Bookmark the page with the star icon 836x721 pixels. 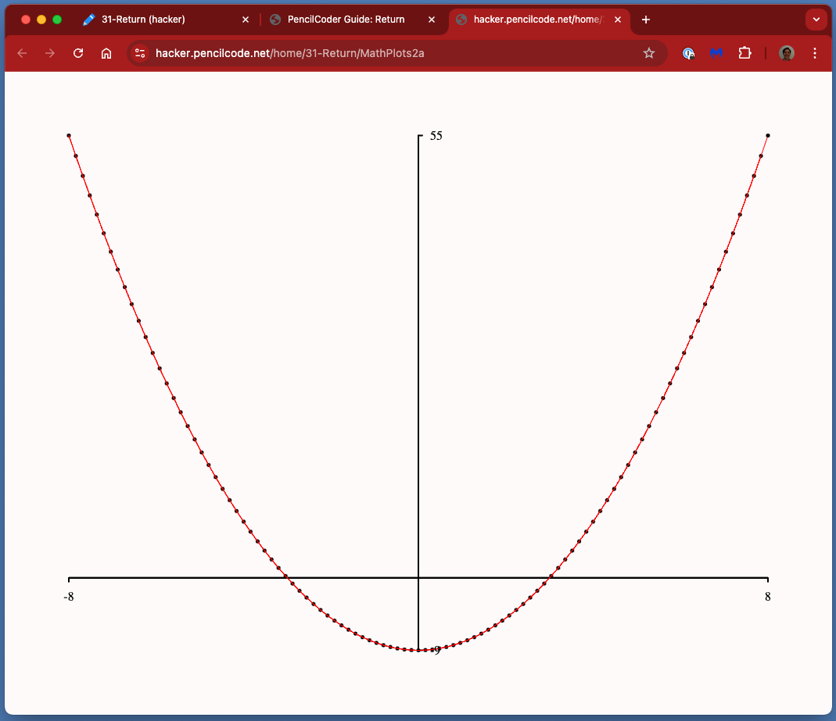pos(649,53)
